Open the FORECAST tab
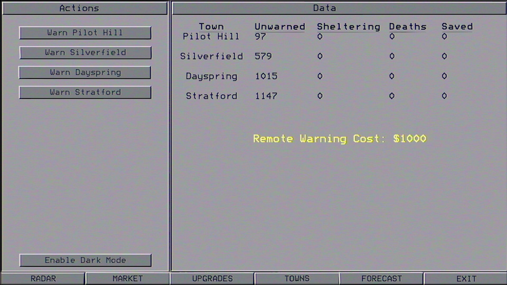This screenshot has width=507, height=285. [x=382, y=279]
